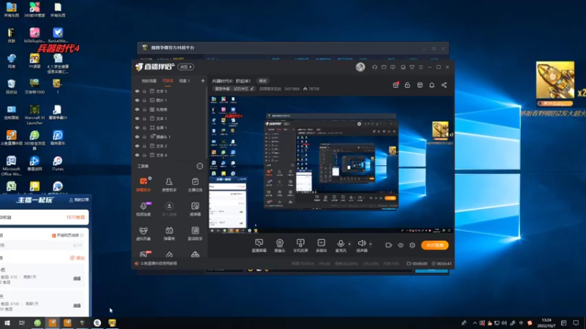Switch to the 我的场景 tab
The image size is (586, 329).
149,81
